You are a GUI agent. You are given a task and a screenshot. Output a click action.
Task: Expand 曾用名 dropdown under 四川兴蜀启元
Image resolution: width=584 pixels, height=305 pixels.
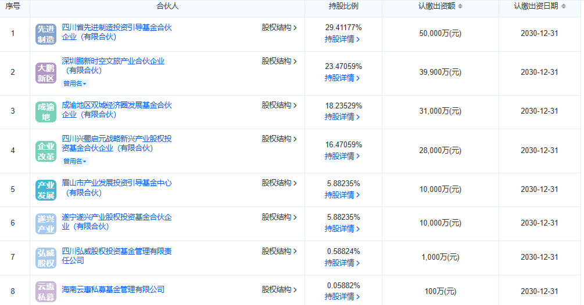[x=74, y=161]
